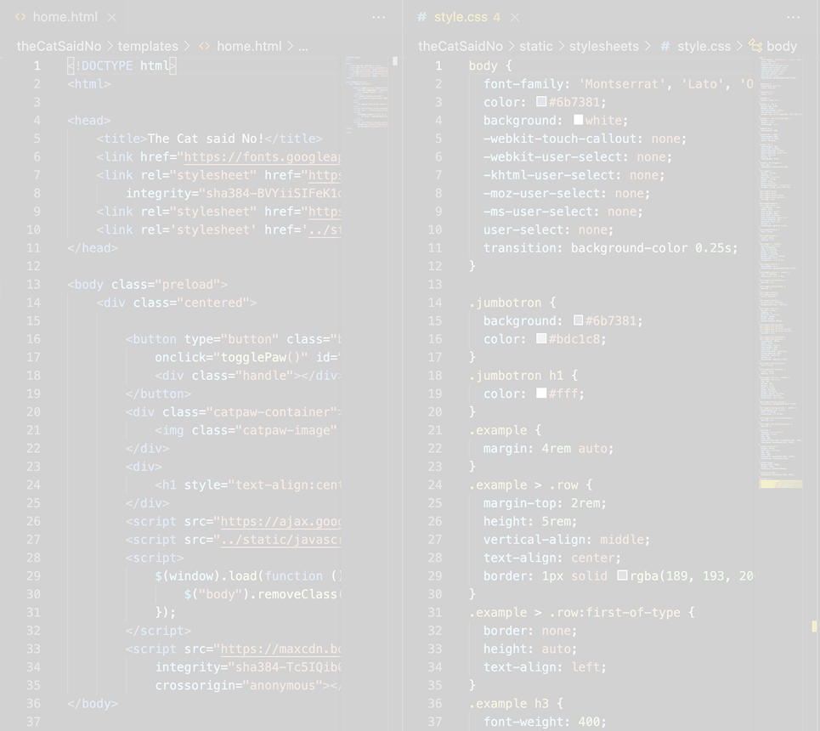Click the home.html vertical scrollbar thumb
Screen dimensions: 820x731
tap(395, 60)
